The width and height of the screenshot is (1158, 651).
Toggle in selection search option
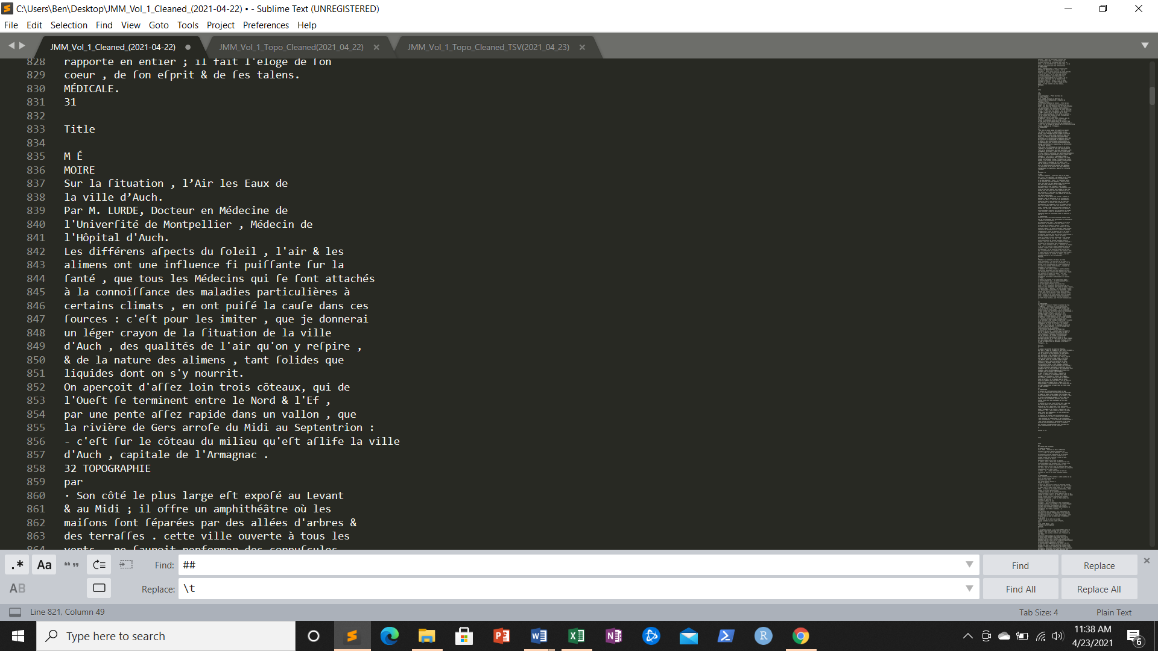[x=126, y=565]
